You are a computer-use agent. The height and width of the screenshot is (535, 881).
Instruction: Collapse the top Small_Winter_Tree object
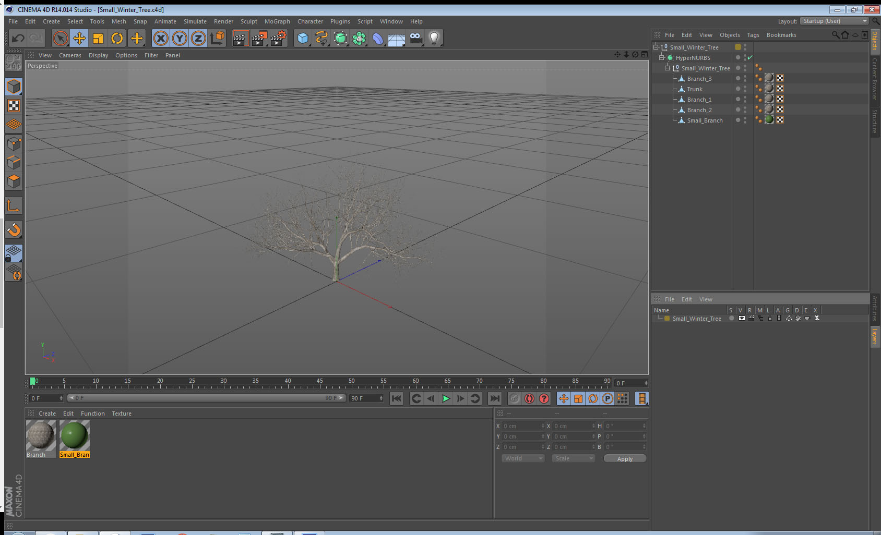656,47
